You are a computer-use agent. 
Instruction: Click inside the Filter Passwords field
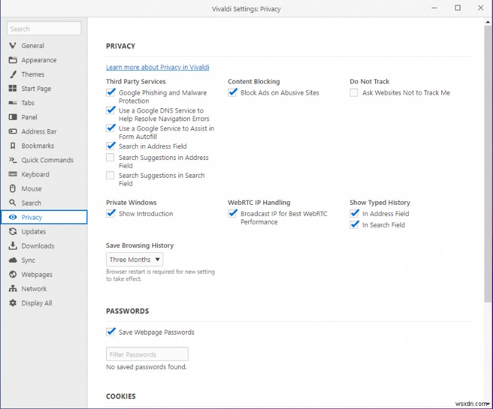(x=147, y=354)
